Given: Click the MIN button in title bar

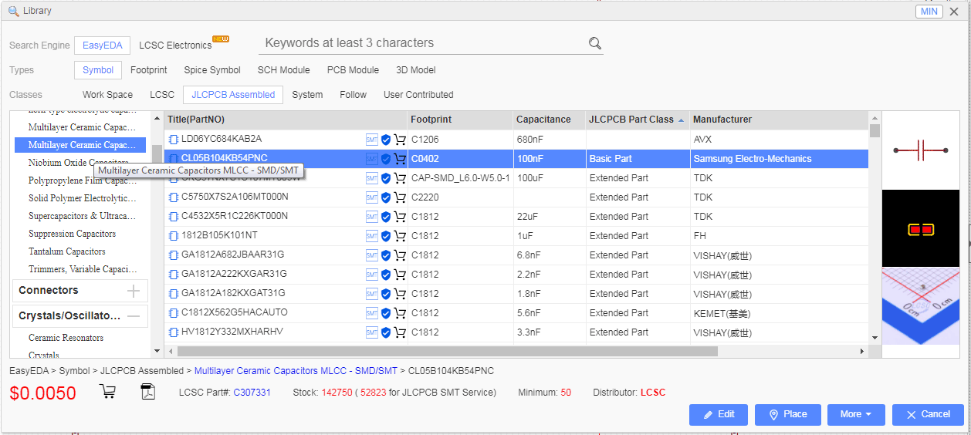Looking at the screenshot, I should (929, 12).
